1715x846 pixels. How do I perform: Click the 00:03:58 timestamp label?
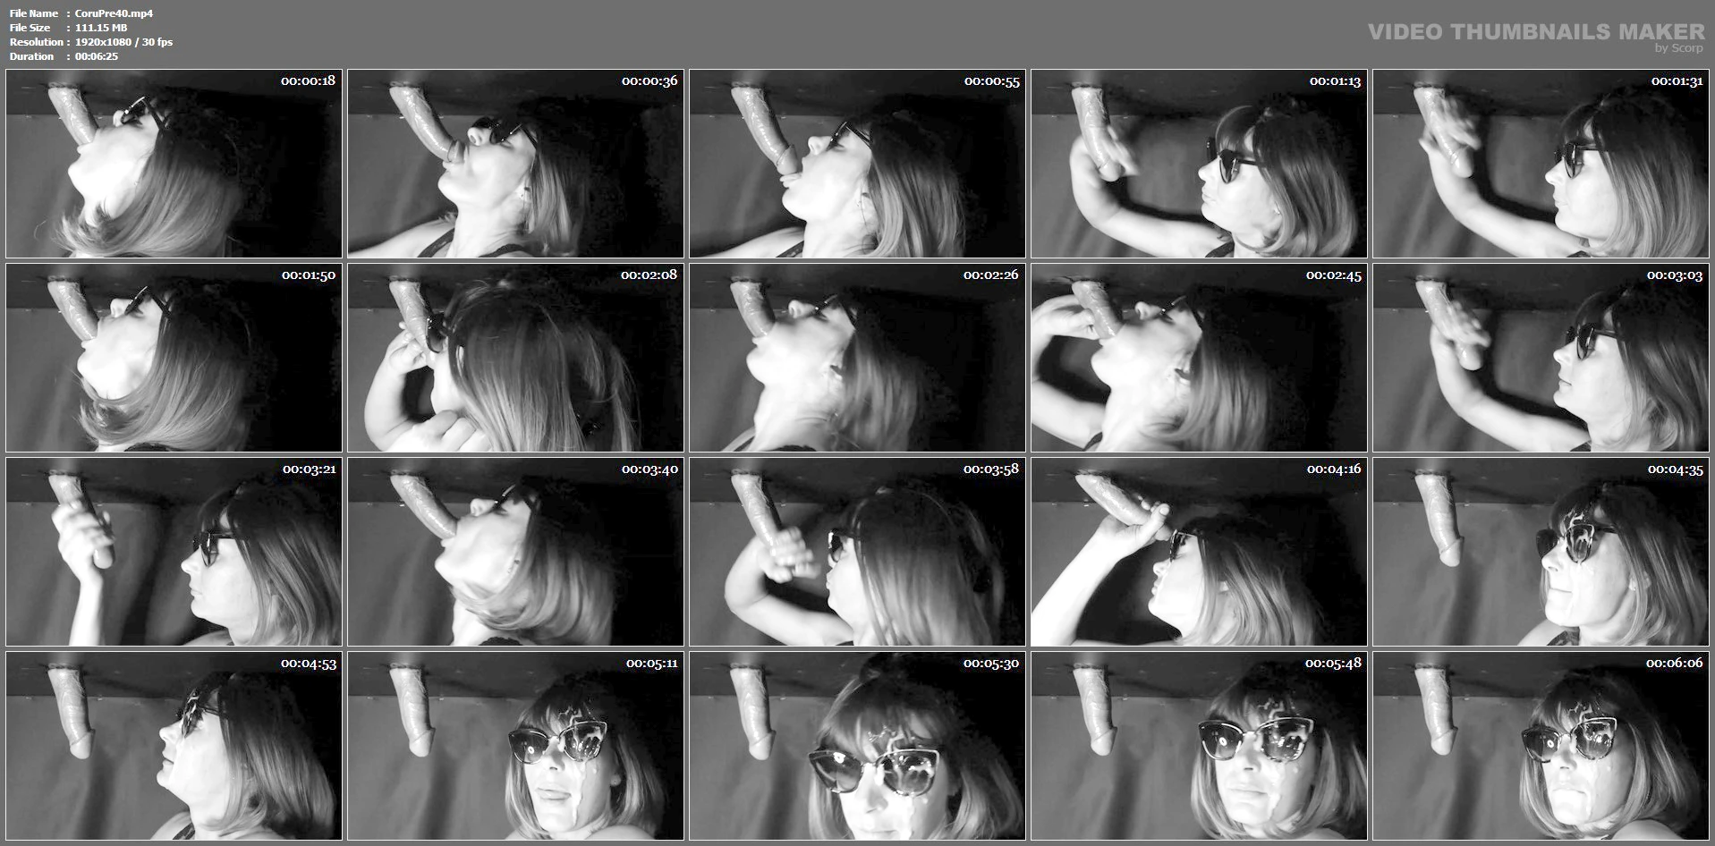pyautogui.click(x=990, y=470)
